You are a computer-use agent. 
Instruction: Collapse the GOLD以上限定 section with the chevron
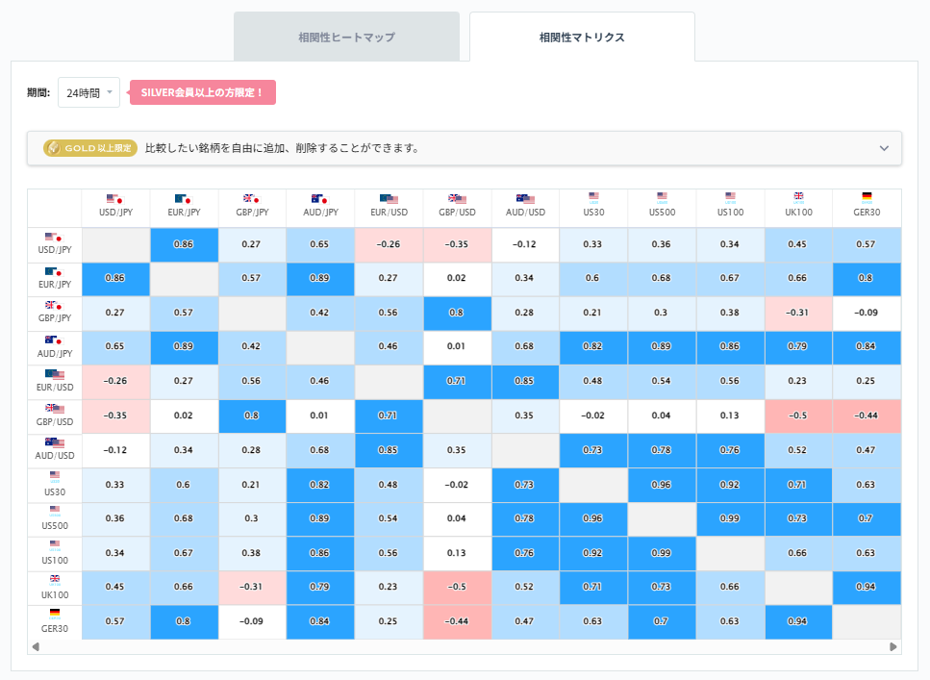point(882,148)
